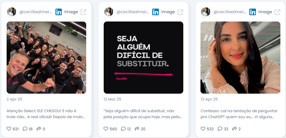Click the comment icon with 18 comments

click(25, 129)
